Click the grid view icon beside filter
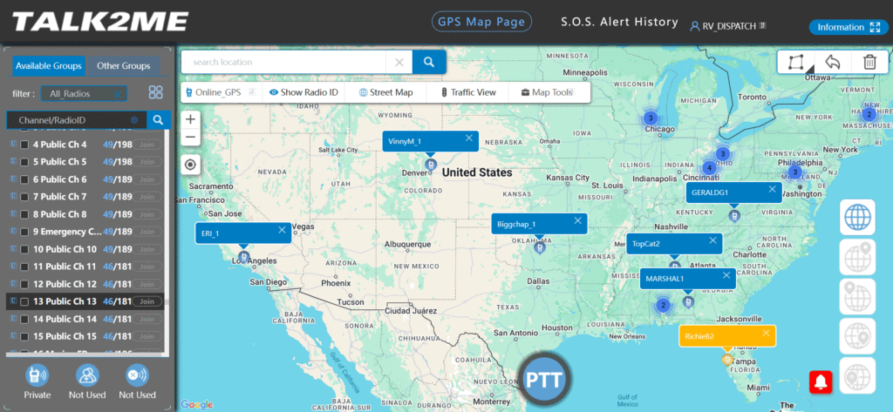893x412 pixels. [156, 92]
